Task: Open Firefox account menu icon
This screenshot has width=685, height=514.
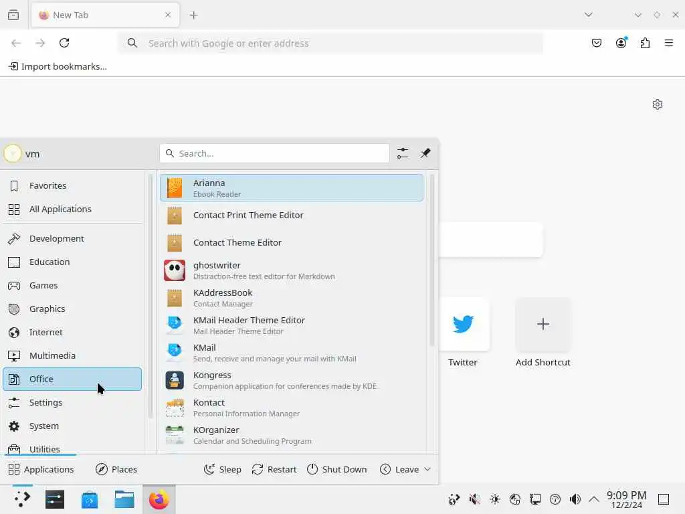Action: pos(621,43)
